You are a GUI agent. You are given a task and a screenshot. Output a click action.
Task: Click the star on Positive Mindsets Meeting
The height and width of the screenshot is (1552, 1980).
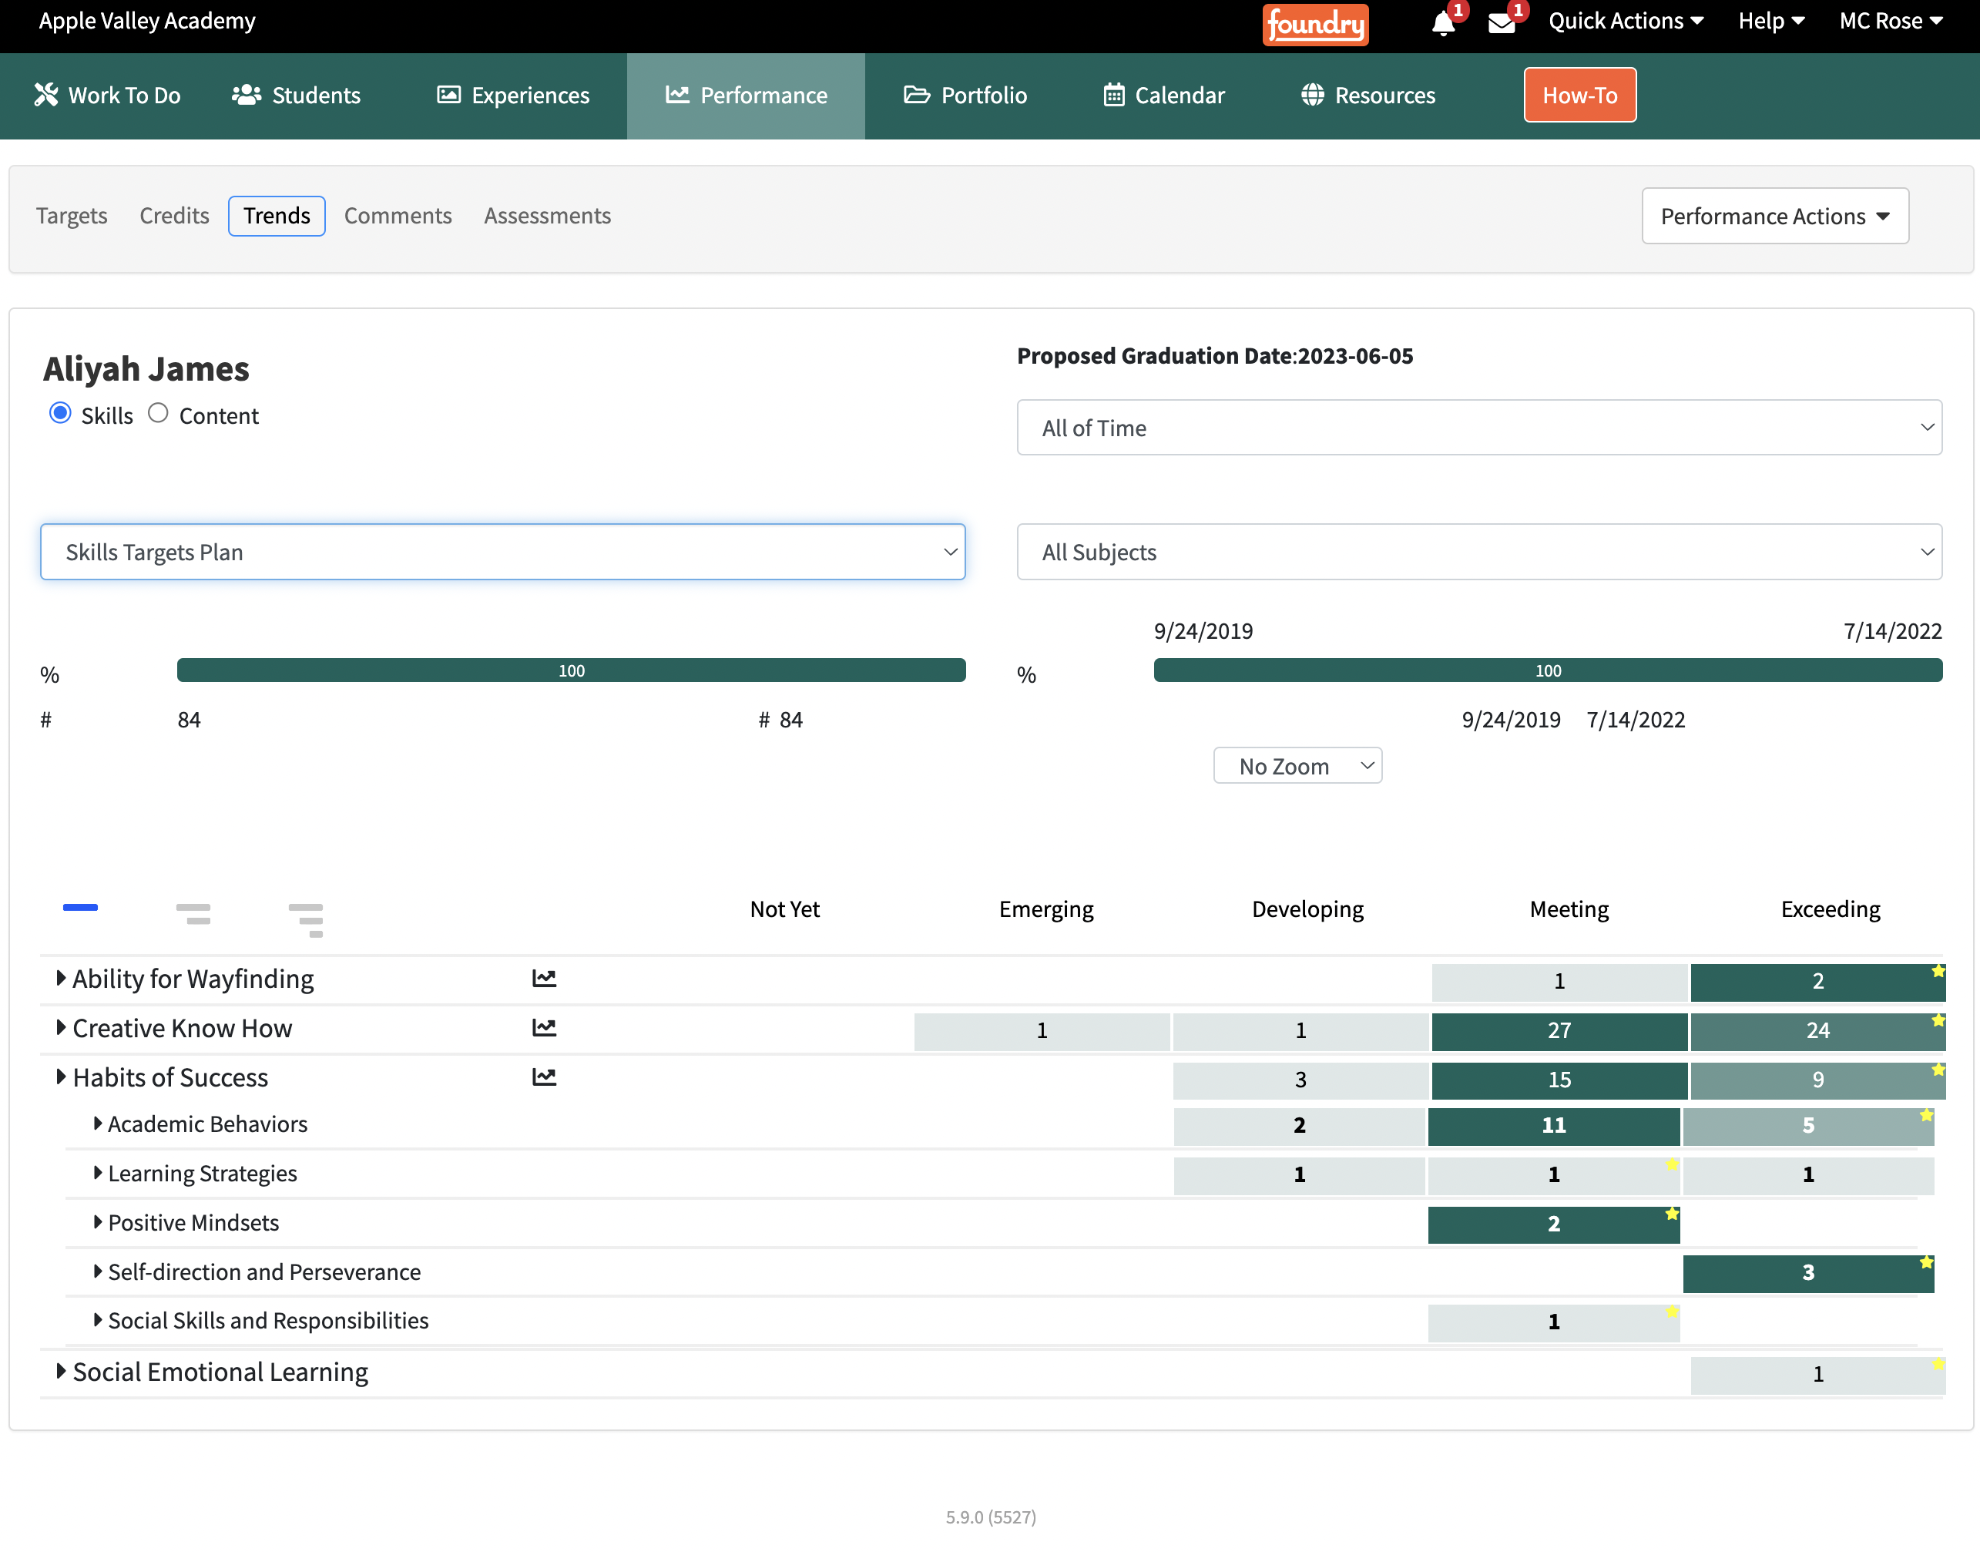pos(1671,1213)
